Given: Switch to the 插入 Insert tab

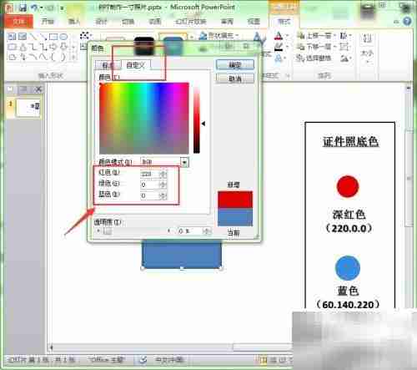Looking at the screenshot, I should [x=74, y=22].
